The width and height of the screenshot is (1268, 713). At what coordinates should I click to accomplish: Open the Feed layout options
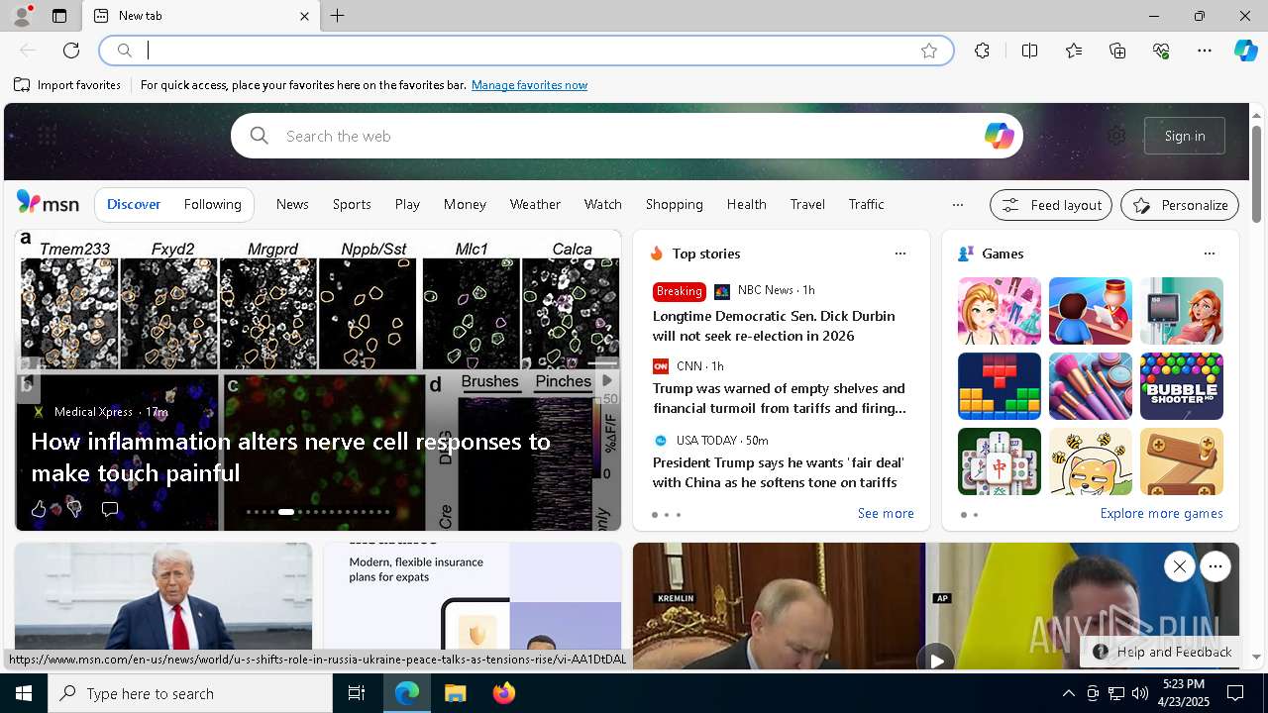pos(1051,205)
